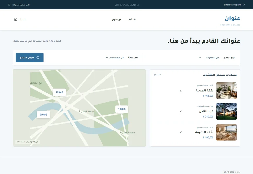
Task: Click the € 190,000 price text
Action: [x=208, y=138]
